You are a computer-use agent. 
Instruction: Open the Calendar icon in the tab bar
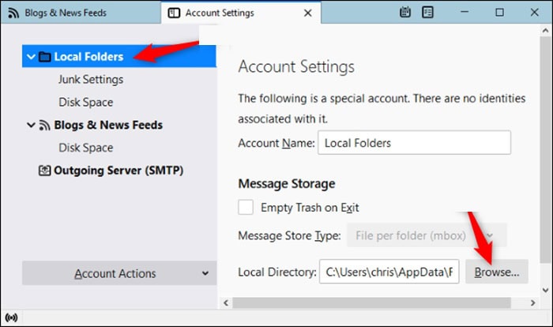click(x=406, y=13)
